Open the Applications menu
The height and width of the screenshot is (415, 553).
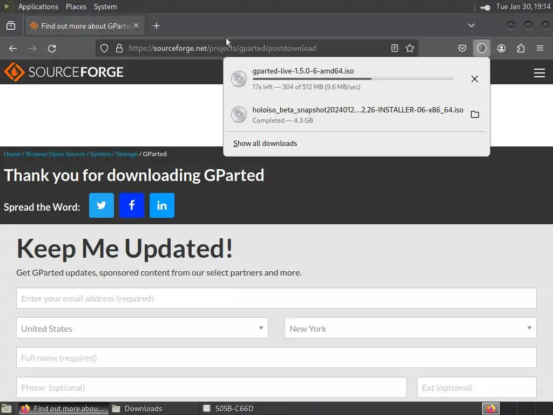point(38,6)
